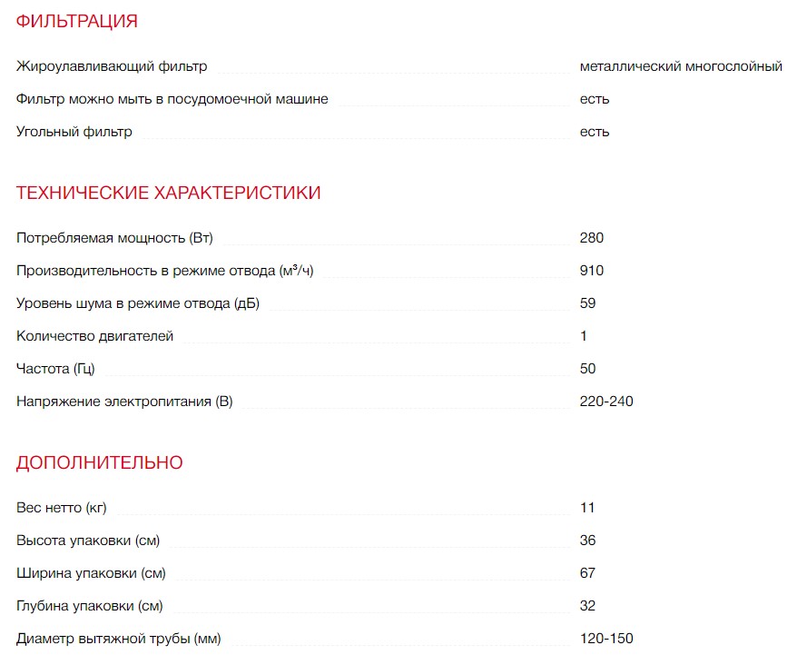
Task: Select the 910 performance value
Action: tap(592, 271)
